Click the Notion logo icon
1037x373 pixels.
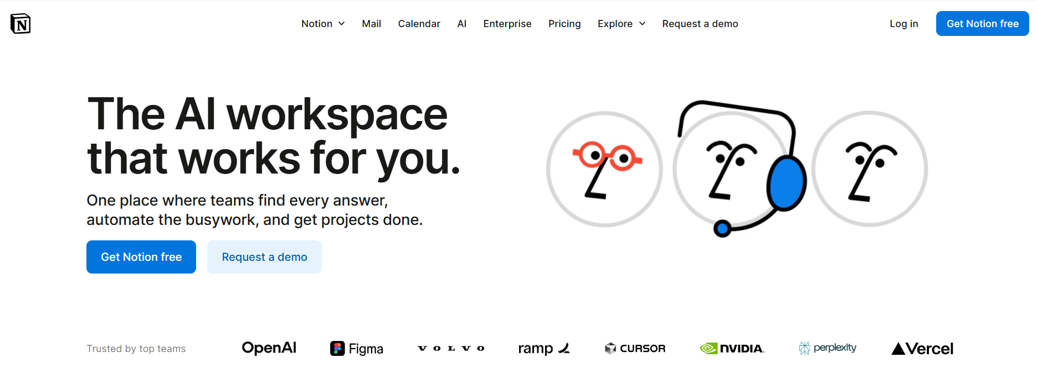pos(20,24)
